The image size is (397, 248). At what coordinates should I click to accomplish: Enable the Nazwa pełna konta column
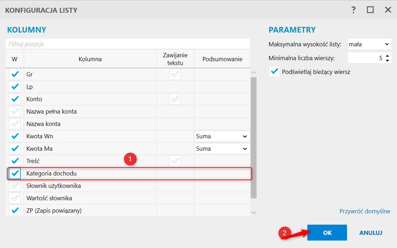pyautogui.click(x=15, y=111)
